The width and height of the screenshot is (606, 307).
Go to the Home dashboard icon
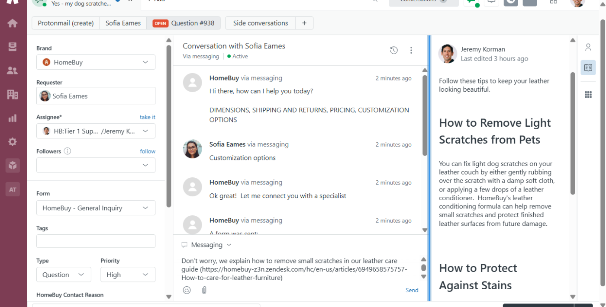[13, 23]
